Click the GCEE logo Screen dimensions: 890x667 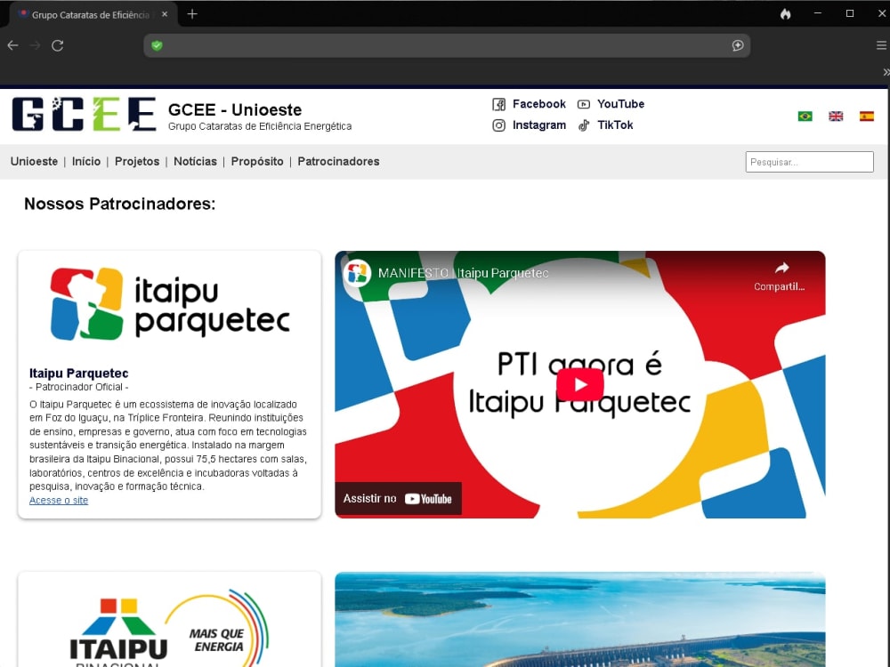coord(84,114)
